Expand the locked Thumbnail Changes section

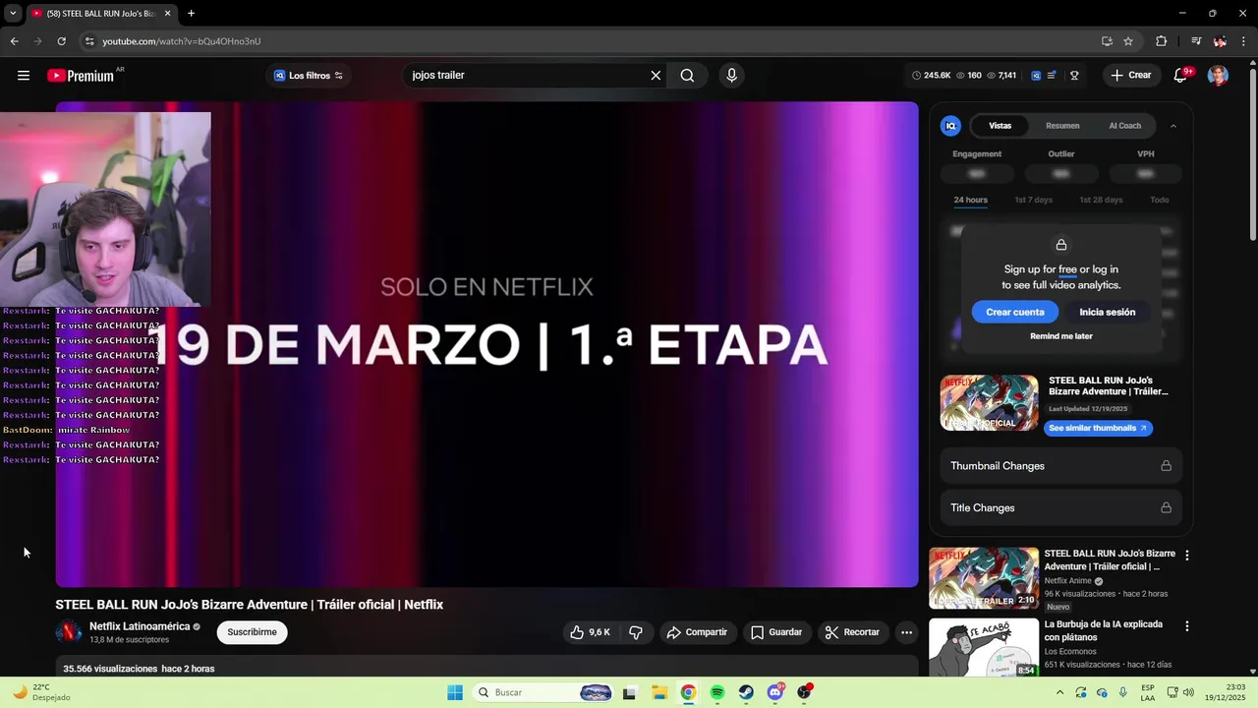click(x=1060, y=466)
